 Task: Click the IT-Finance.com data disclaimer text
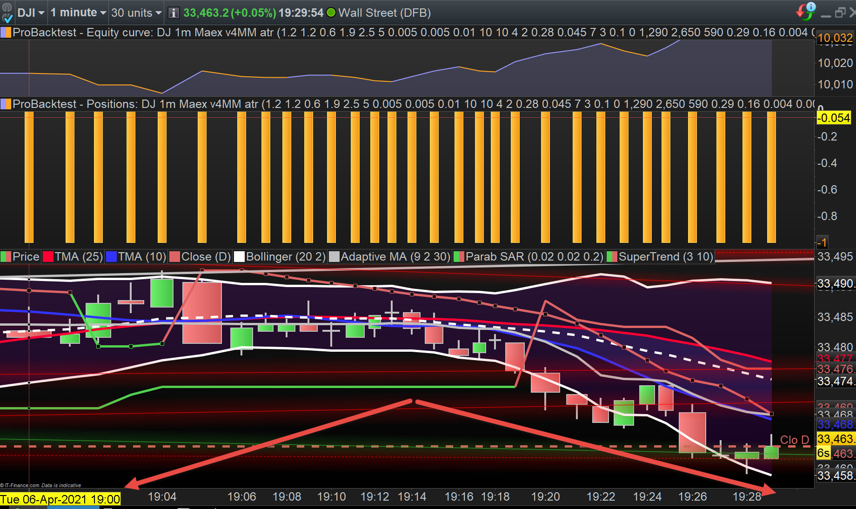click(x=40, y=485)
